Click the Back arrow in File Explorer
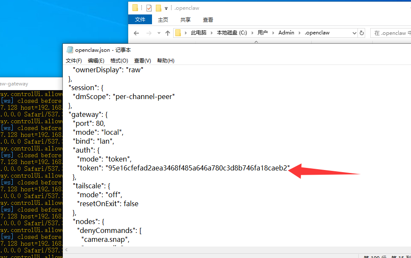This screenshot has height=258, width=411. click(136, 33)
